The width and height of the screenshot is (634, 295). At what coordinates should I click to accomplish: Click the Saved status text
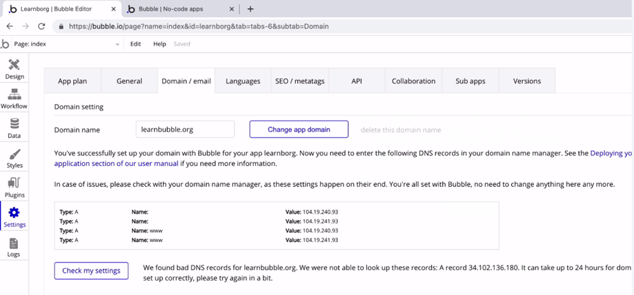181,44
